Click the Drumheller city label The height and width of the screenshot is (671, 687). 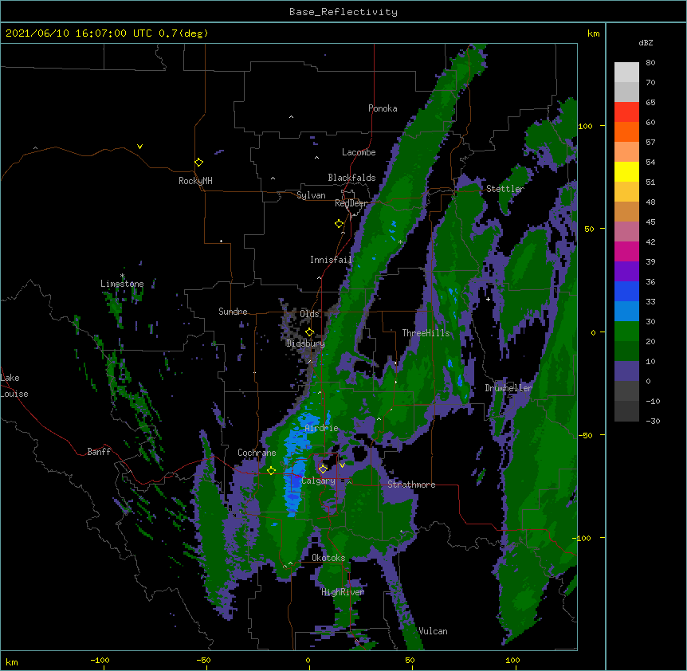508,388
